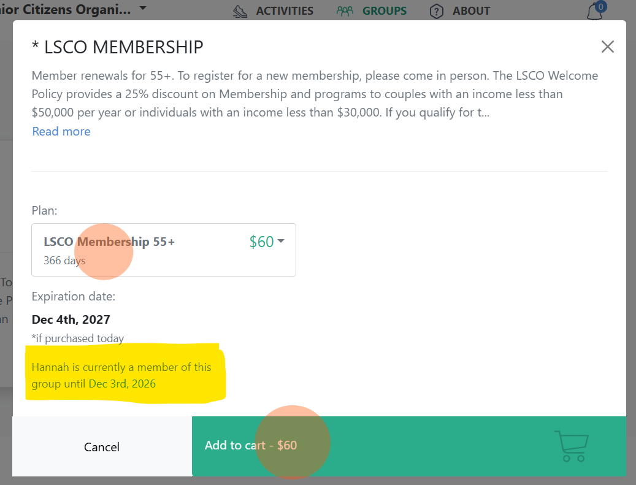This screenshot has width=636, height=485.
Task: Open the GROUPS menu item
Action: click(385, 11)
